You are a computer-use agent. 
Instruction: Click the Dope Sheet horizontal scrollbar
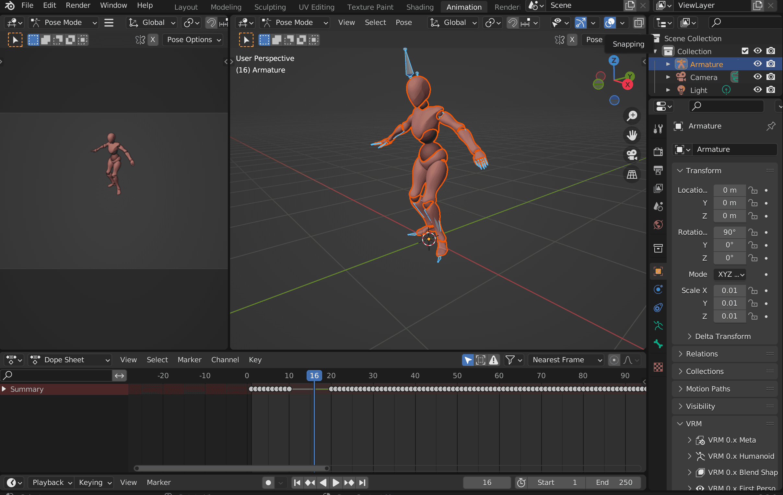click(x=232, y=468)
